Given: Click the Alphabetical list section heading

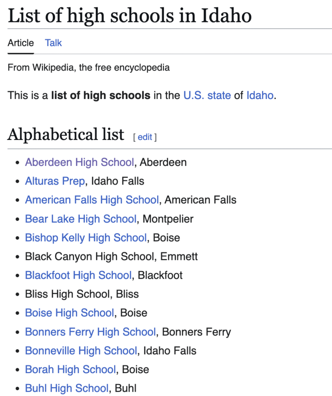Looking at the screenshot, I should pos(66,135).
